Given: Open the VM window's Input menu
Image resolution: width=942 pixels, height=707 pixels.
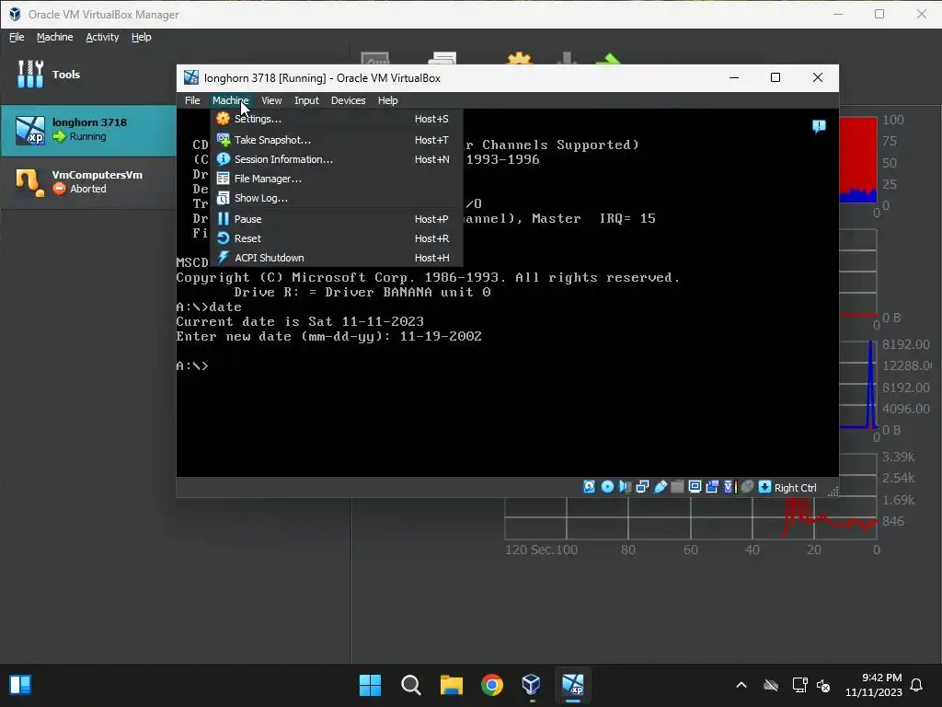Looking at the screenshot, I should [x=306, y=100].
